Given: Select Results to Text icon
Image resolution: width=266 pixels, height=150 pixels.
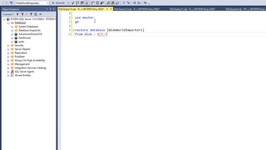Looking at the screenshot, I should 108,3.
